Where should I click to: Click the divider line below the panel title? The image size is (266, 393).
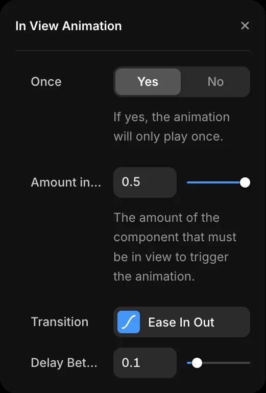click(133, 51)
